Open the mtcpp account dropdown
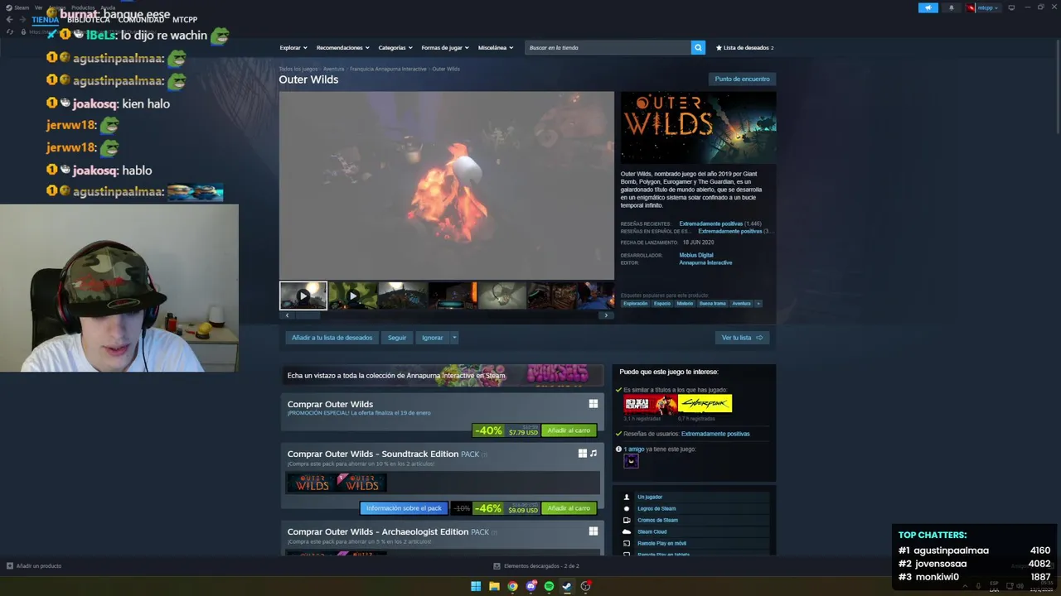The image size is (1061, 596). 983,7
